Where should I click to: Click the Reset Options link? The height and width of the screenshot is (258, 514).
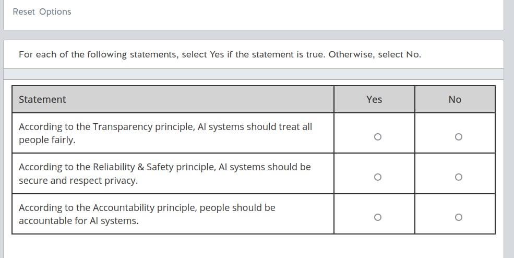[x=42, y=11]
